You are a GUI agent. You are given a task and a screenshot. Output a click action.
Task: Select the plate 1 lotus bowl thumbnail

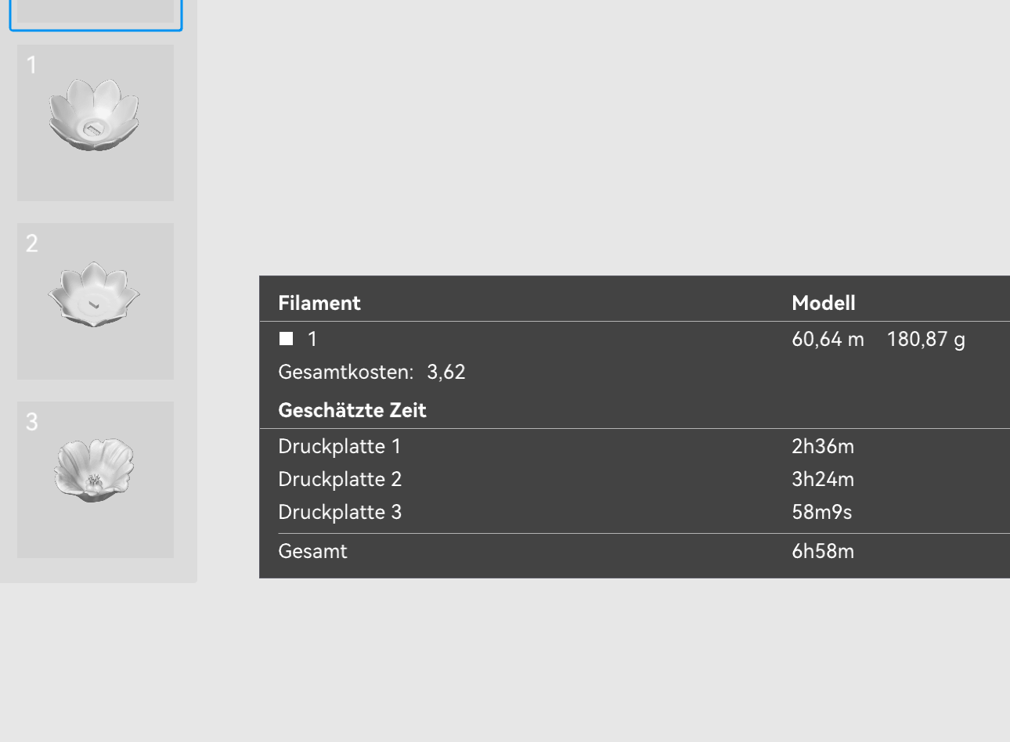[95, 122]
